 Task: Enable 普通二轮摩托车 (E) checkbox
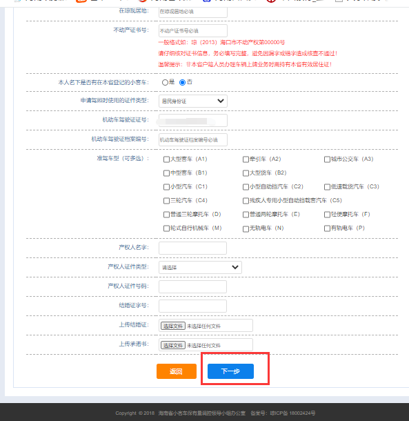(246, 215)
